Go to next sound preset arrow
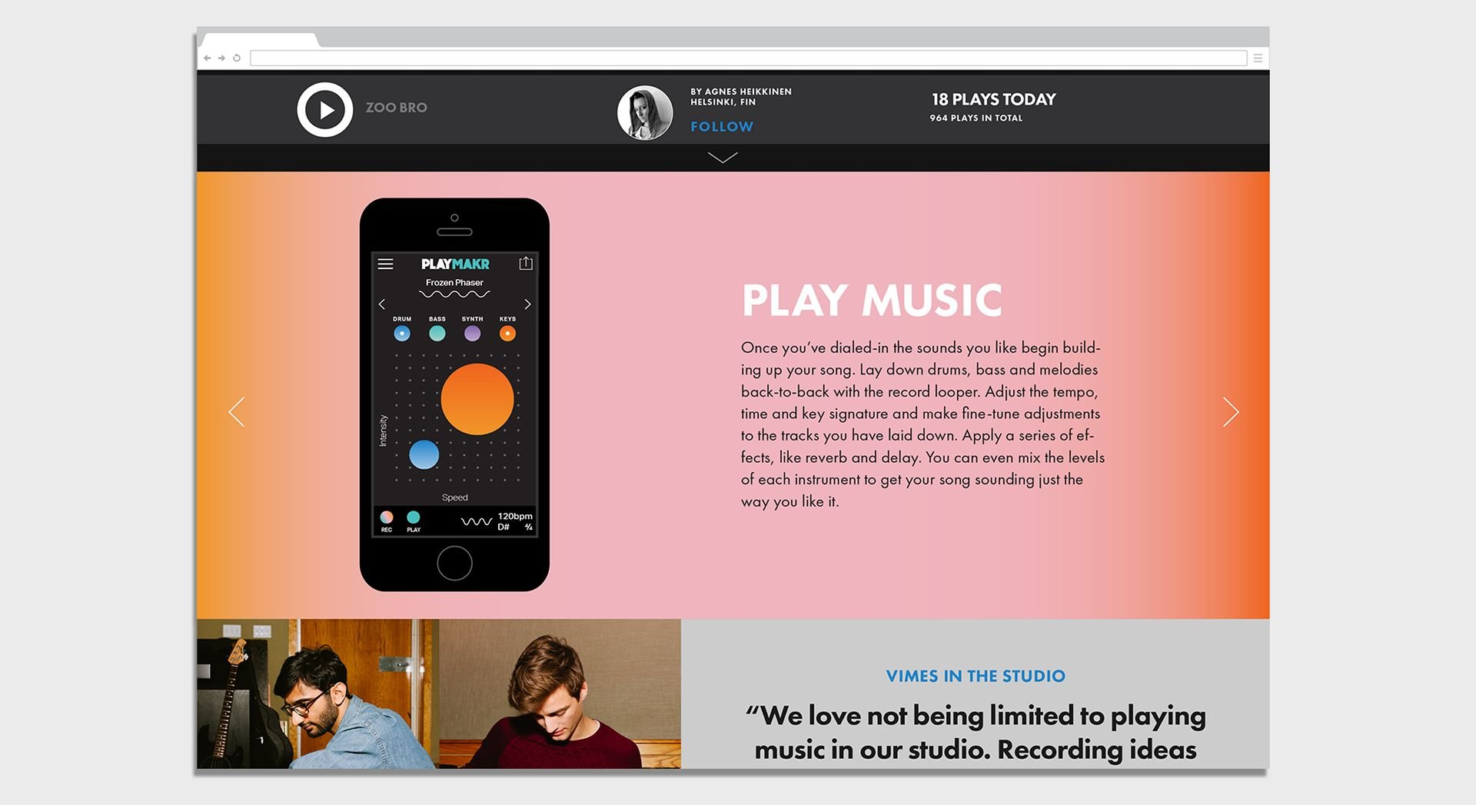The image size is (1476, 805). 527,304
